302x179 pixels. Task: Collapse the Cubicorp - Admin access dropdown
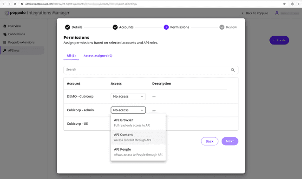(128, 110)
